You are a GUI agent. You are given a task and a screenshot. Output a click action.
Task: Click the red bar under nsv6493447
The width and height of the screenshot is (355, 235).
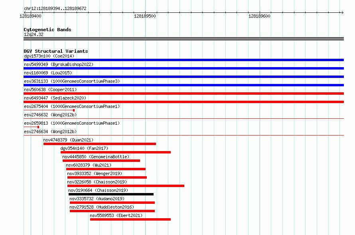tap(183, 102)
